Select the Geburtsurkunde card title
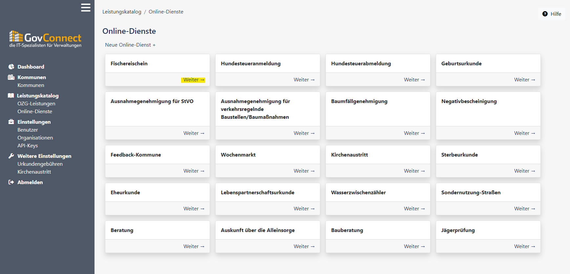This screenshot has width=570, height=274. pos(461,64)
